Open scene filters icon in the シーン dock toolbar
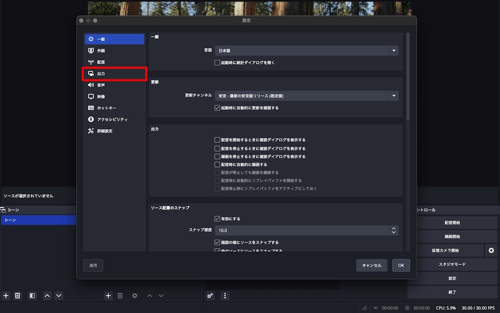Image resolution: width=500 pixels, height=313 pixels. (32, 295)
